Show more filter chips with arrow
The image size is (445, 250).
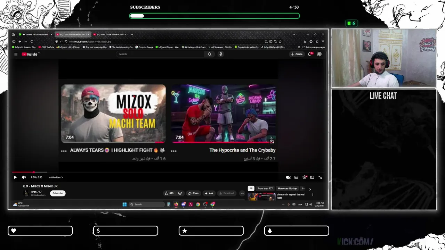(310, 189)
